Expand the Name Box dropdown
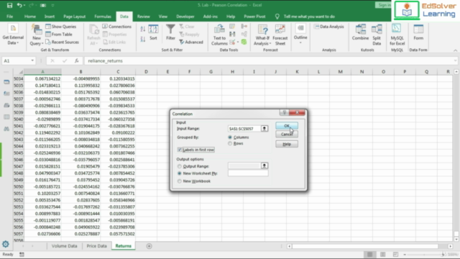This screenshot has width=460, height=259. (32, 60)
